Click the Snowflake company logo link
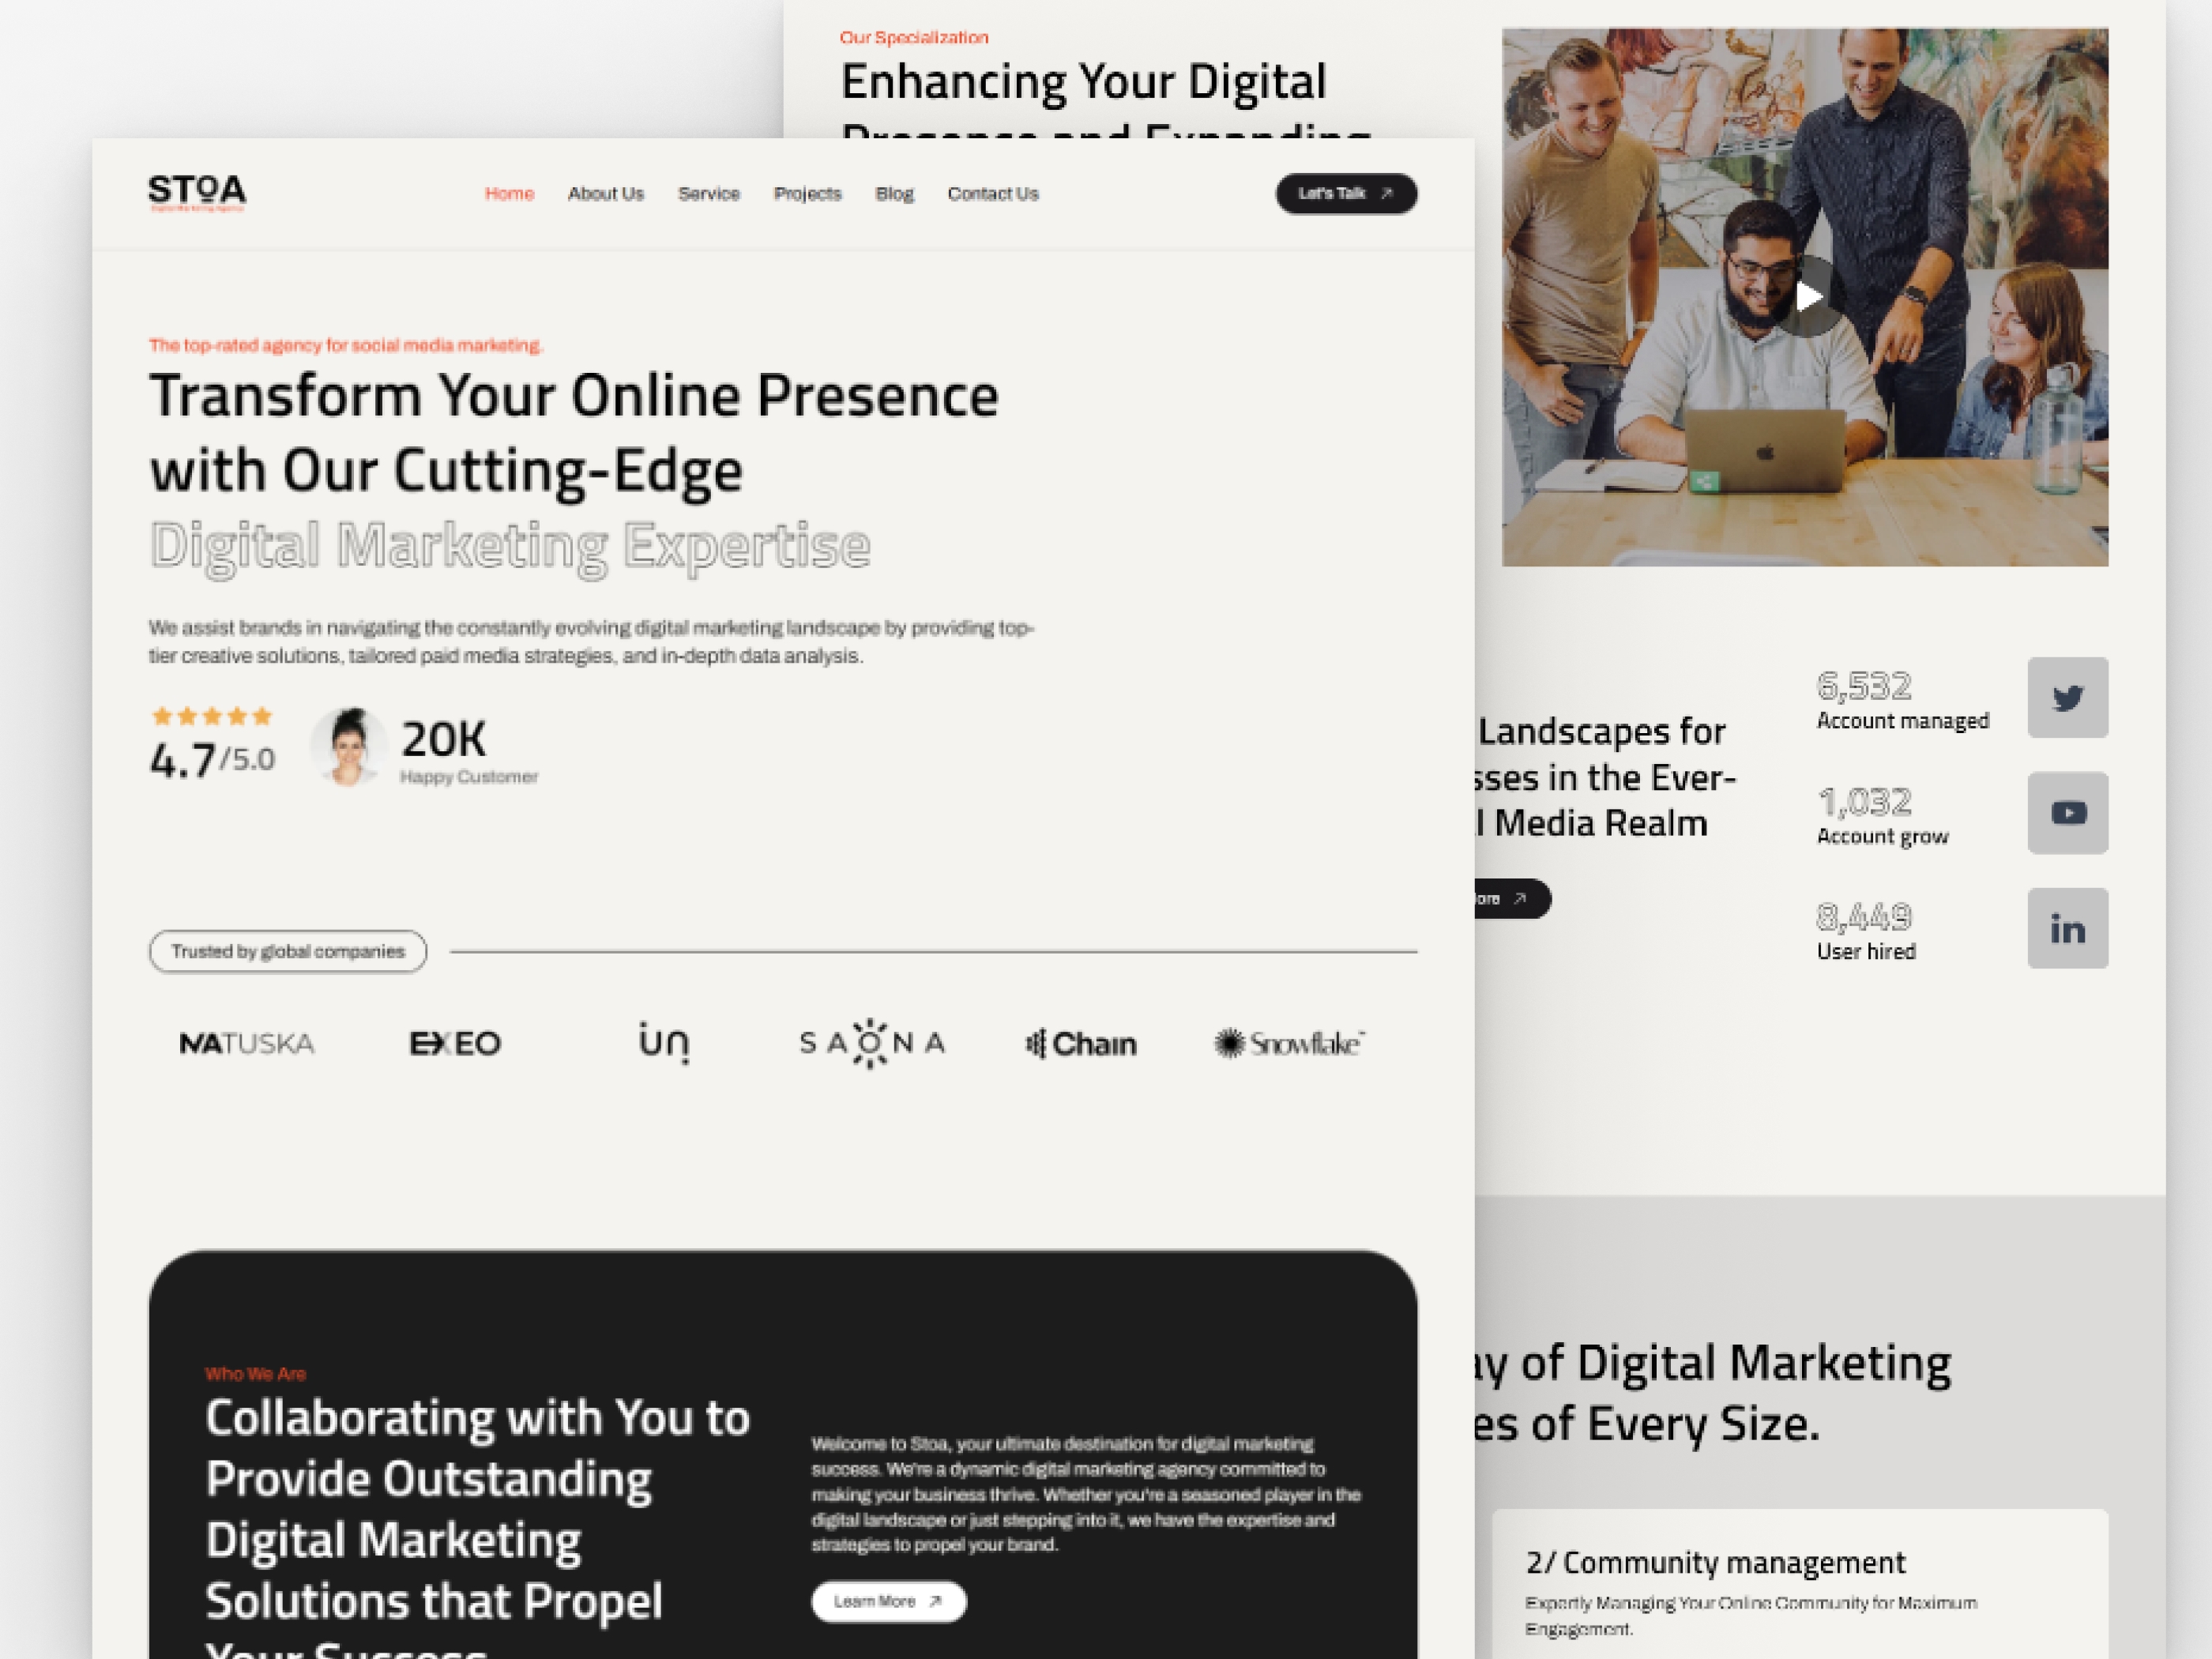2212x1659 pixels. pyautogui.click(x=1288, y=1042)
